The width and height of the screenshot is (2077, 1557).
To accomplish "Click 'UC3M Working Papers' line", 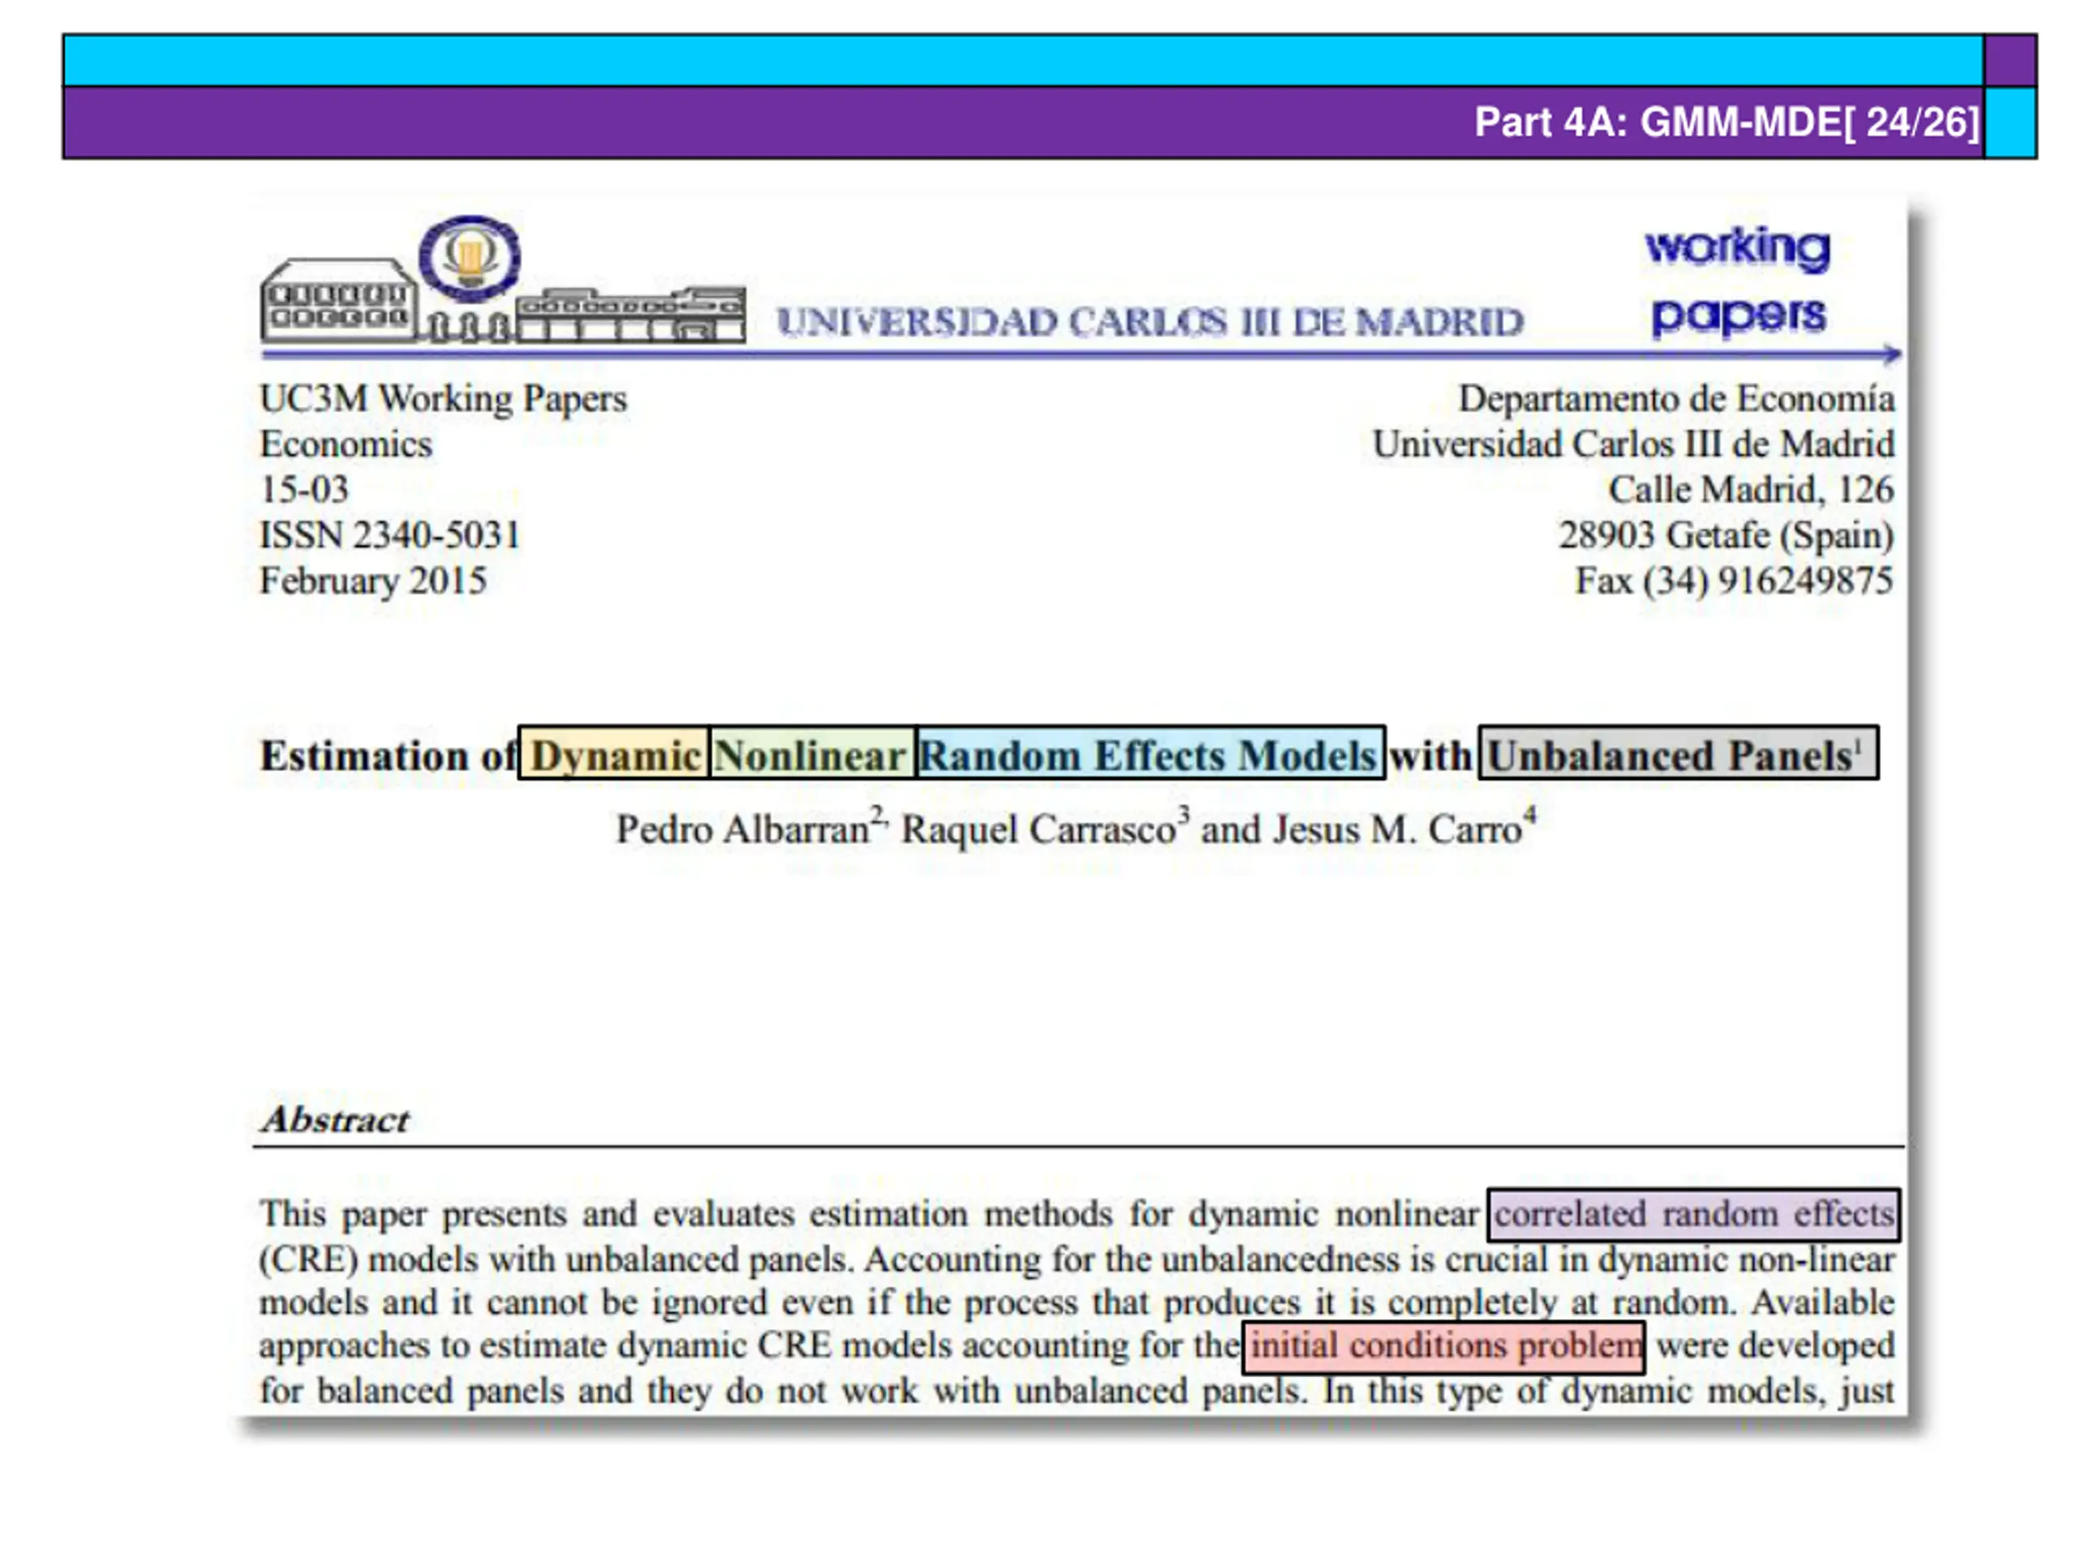I will [443, 399].
